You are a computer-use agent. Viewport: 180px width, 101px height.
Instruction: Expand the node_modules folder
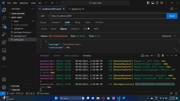click(x=22, y=25)
